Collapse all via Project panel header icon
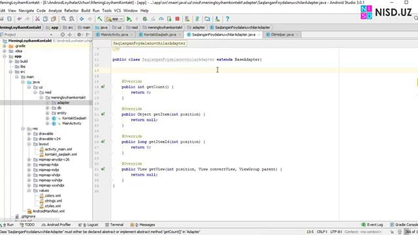Screen dimensions: 418x235 pyautogui.click(x=70, y=35)
